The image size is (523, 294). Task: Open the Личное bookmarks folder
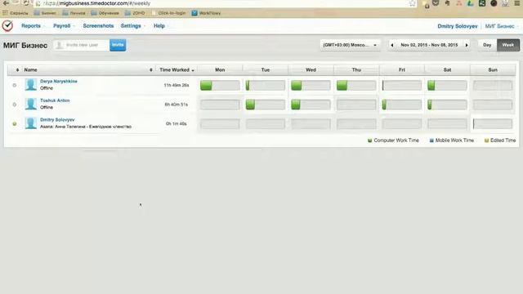click(74, 13)
